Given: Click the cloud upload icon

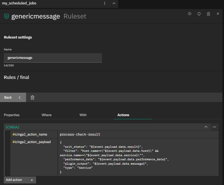Looking at the screenshot, I should point(189,14).
